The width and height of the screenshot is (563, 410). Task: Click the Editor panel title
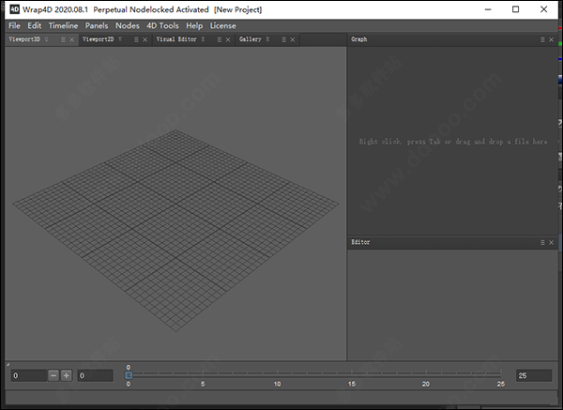pyautogui.click(x=360, y=242)
